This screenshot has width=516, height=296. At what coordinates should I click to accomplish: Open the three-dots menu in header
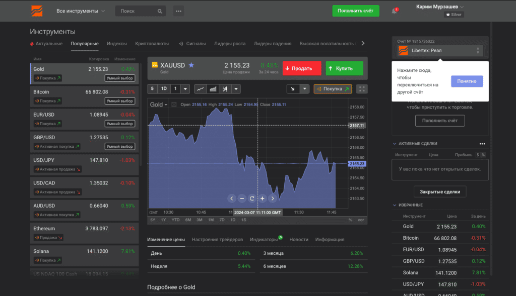point(178,11)
